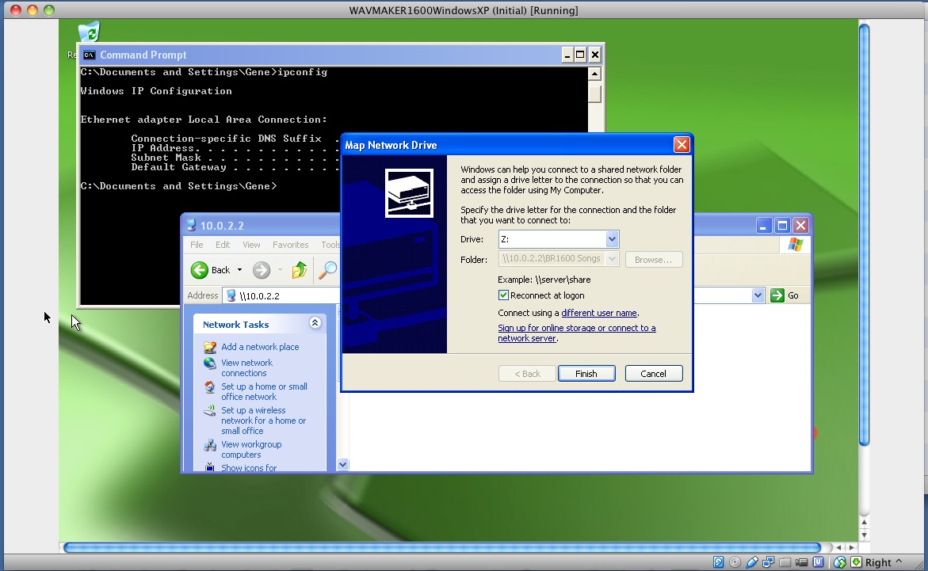
Task: Open the Address bar dropdown arrow
Action: click(x=758, y=295)
